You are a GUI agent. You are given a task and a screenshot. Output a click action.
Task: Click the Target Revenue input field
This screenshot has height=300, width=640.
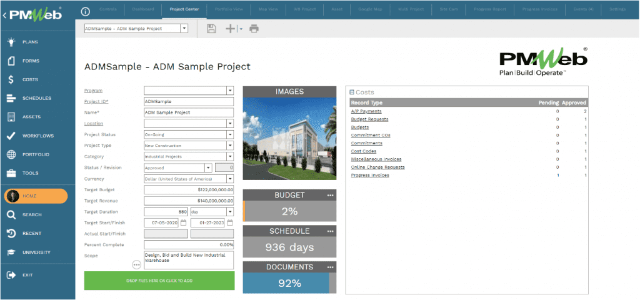[x=189, y=201]
